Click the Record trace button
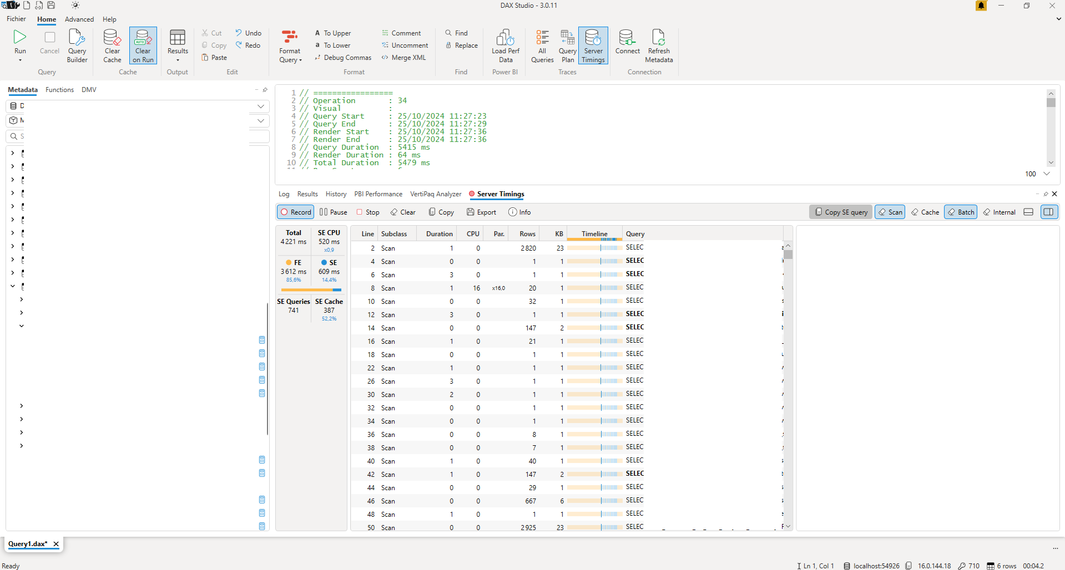The image size is (1065, 570). pyautogui.click(x=296, y=212)
